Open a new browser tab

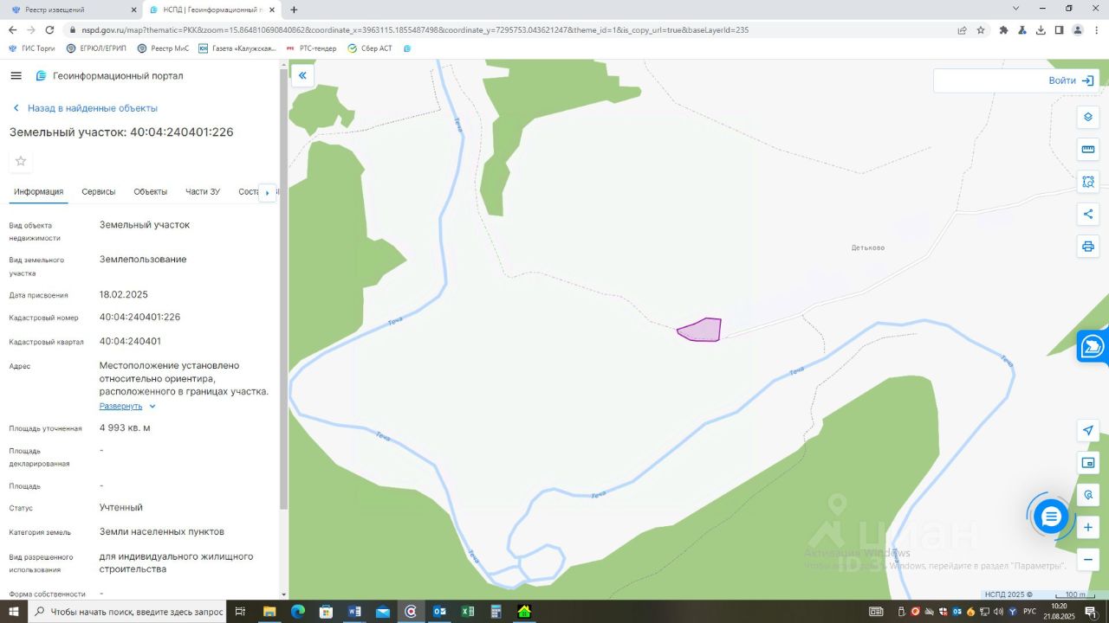(294, 10)
